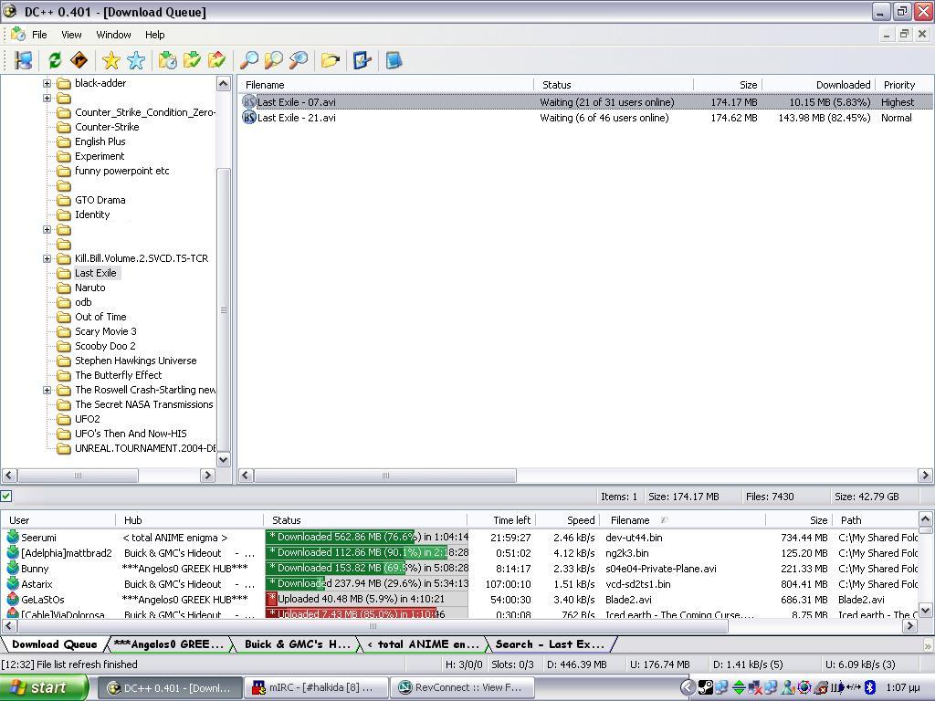Click the Open File List folder icon

pyautogui.click(x=330, y=60)
